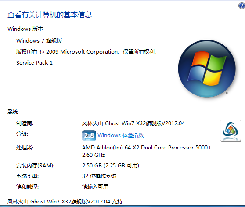Click the Windows 版本 section header

coord(25,29)
